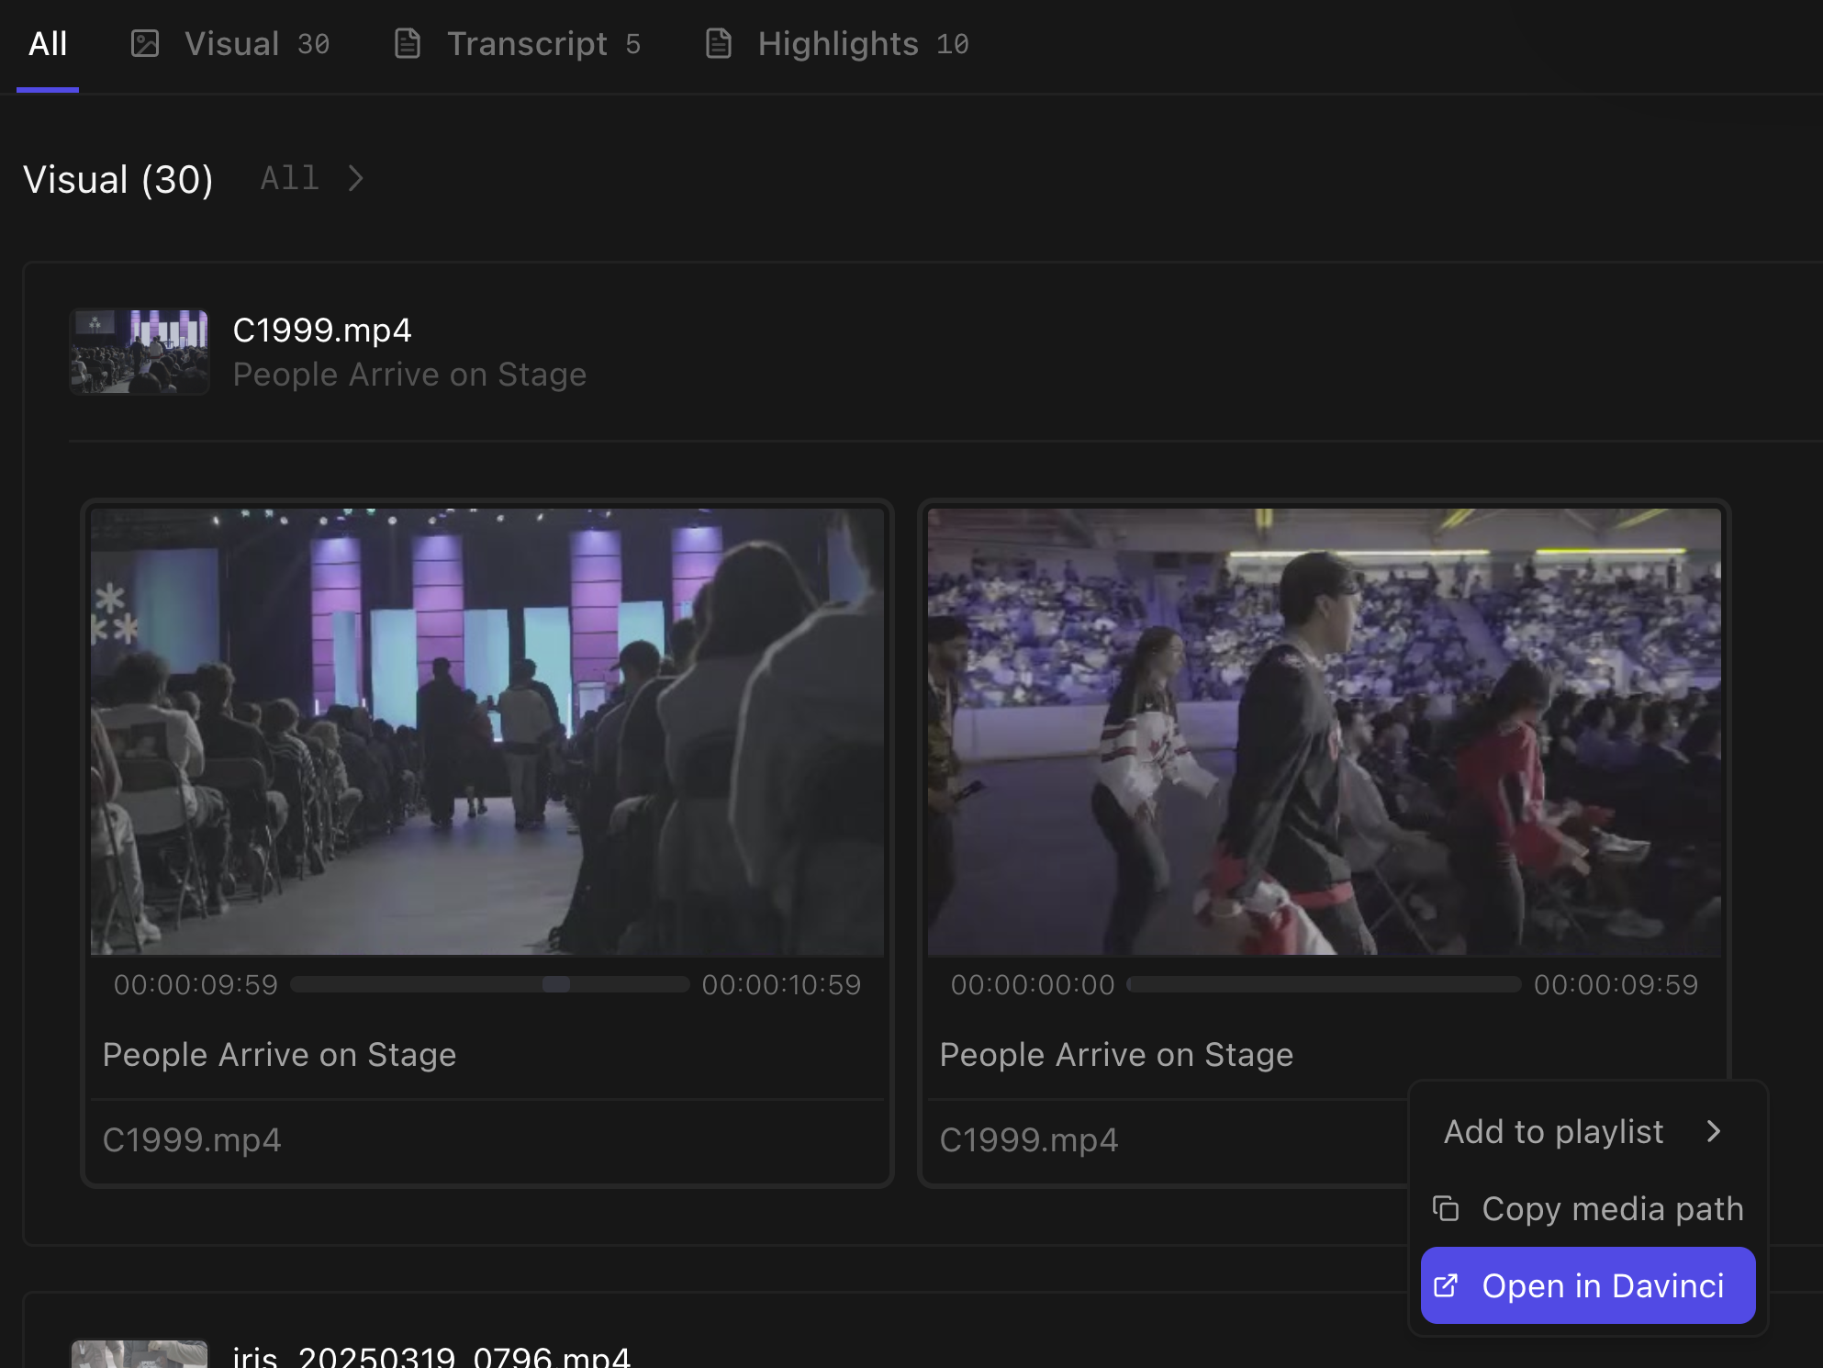Expand Visual results with the All chevron

(x=355, y=178)
